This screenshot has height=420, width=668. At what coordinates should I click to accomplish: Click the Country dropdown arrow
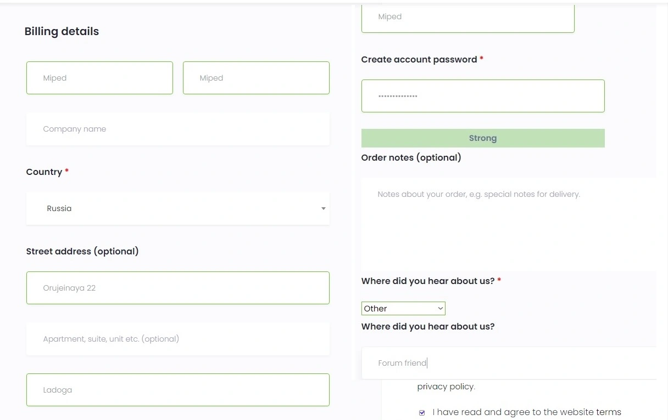coord(324,208)
